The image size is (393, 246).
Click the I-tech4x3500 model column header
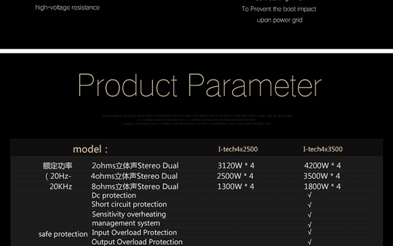click(x=323, y=149)
